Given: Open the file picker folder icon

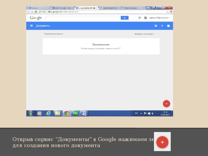Looking at the screenshot, I should [x=168, y=26].
